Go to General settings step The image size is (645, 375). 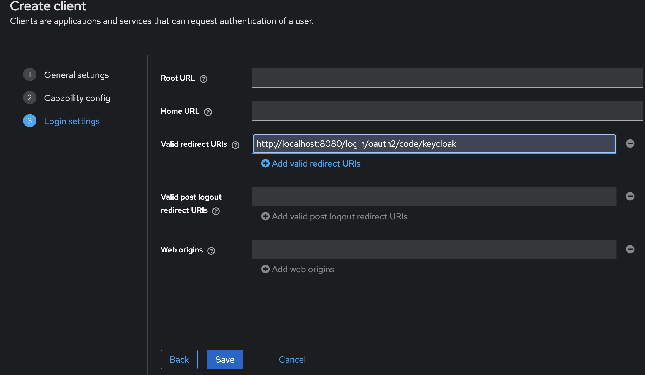[76, 75]
